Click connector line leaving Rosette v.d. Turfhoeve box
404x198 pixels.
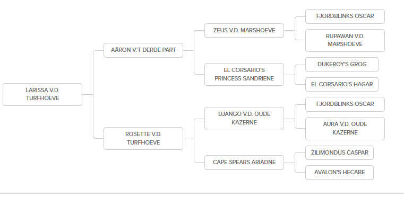188,139
